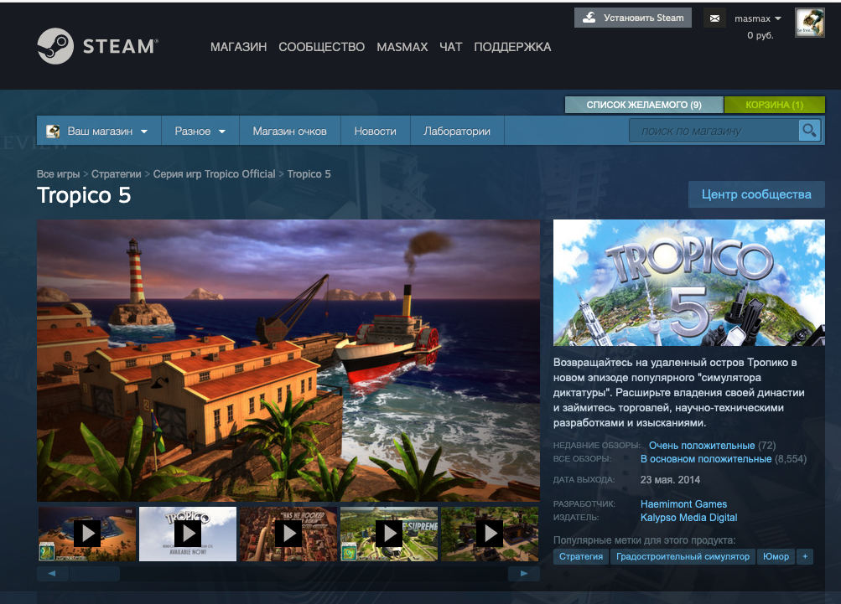This screenshot has width=841, height=604.
Task: Click the masmax profile avatar image
Action: 809,23
